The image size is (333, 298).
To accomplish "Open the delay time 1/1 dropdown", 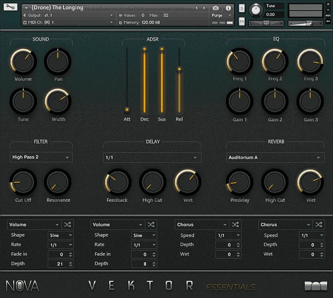I will pos(152,158).
